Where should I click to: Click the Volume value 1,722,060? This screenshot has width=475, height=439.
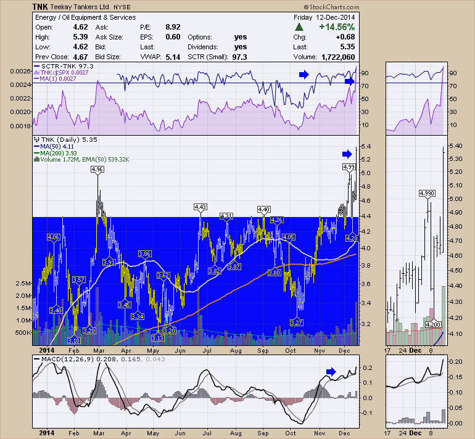click(338, 57)
